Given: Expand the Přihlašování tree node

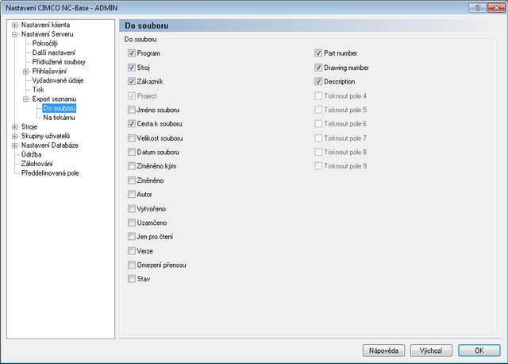Looking at the screenshot, I should (25, 72).
